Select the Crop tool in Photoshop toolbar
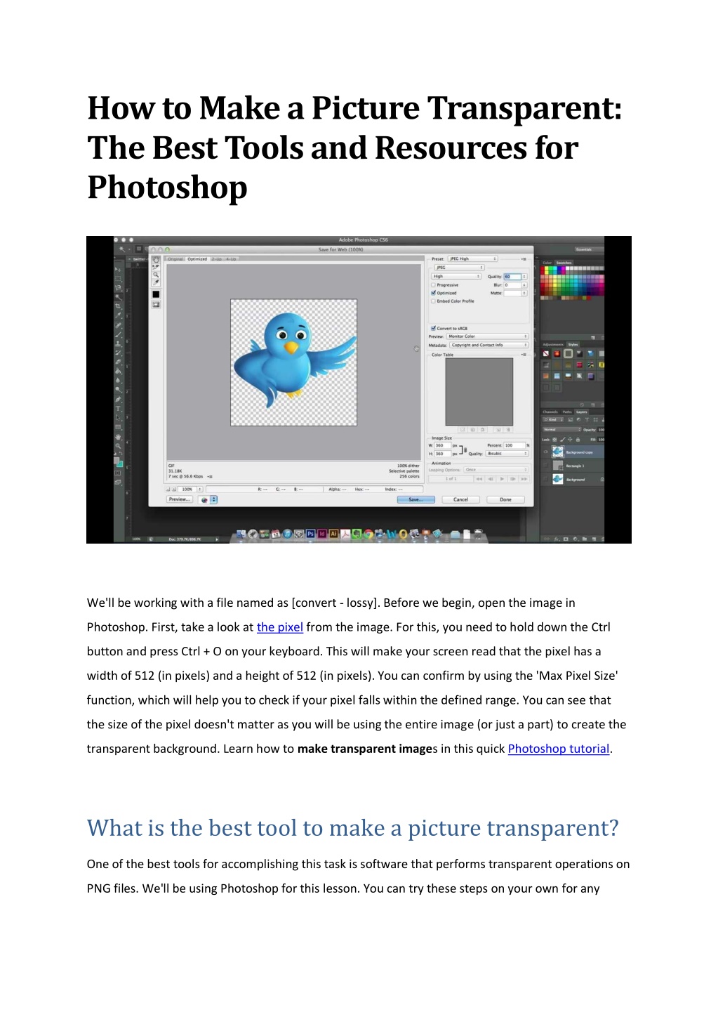The width and height of the screenshot is (718, 1017). click(x=118, y=306)
